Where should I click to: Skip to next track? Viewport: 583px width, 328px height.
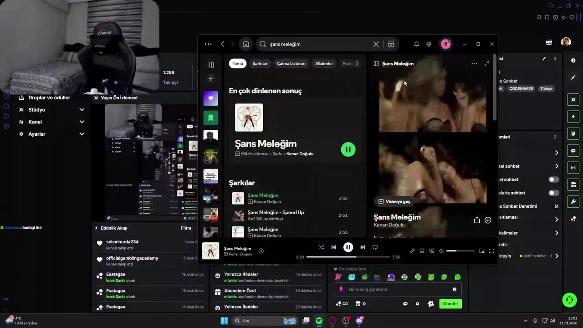pyautogui.click(x=363, y=247)
